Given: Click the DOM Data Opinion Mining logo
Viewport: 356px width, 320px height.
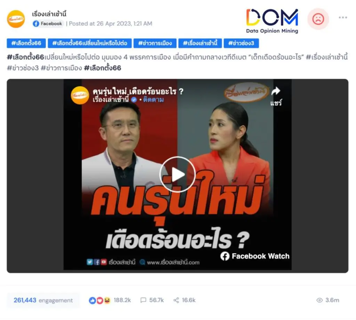Looking at the screenshot, I should point(272,21).
